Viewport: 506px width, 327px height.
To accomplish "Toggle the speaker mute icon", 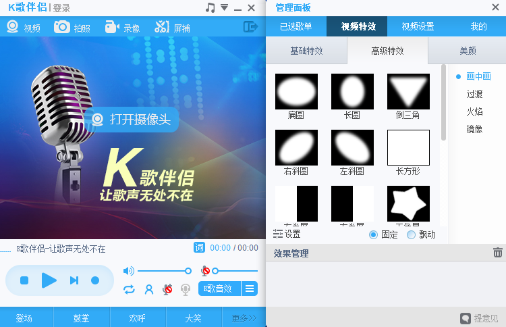I will pyautogui.click(x=128, y=271).
